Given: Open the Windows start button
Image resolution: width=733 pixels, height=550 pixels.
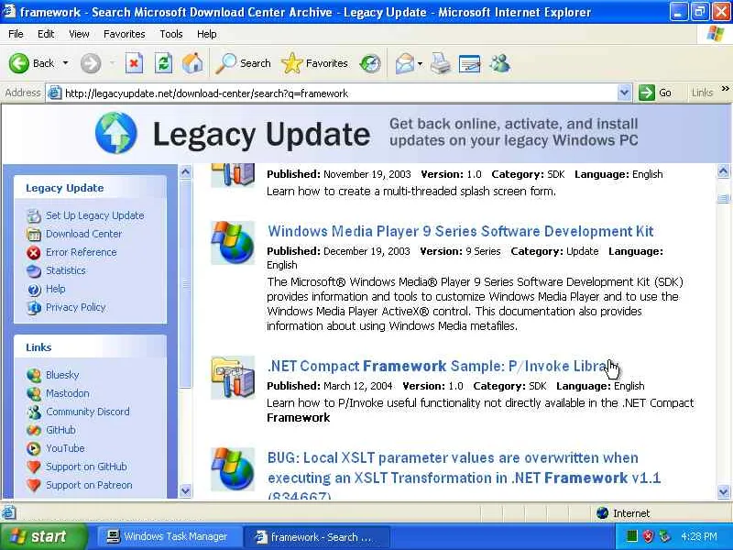Looking at the screenshot, I should tap(43, 536).
